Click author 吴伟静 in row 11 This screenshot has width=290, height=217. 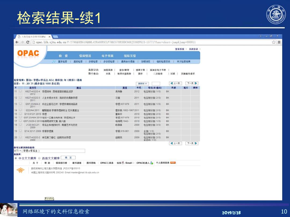tap(119, 91)
